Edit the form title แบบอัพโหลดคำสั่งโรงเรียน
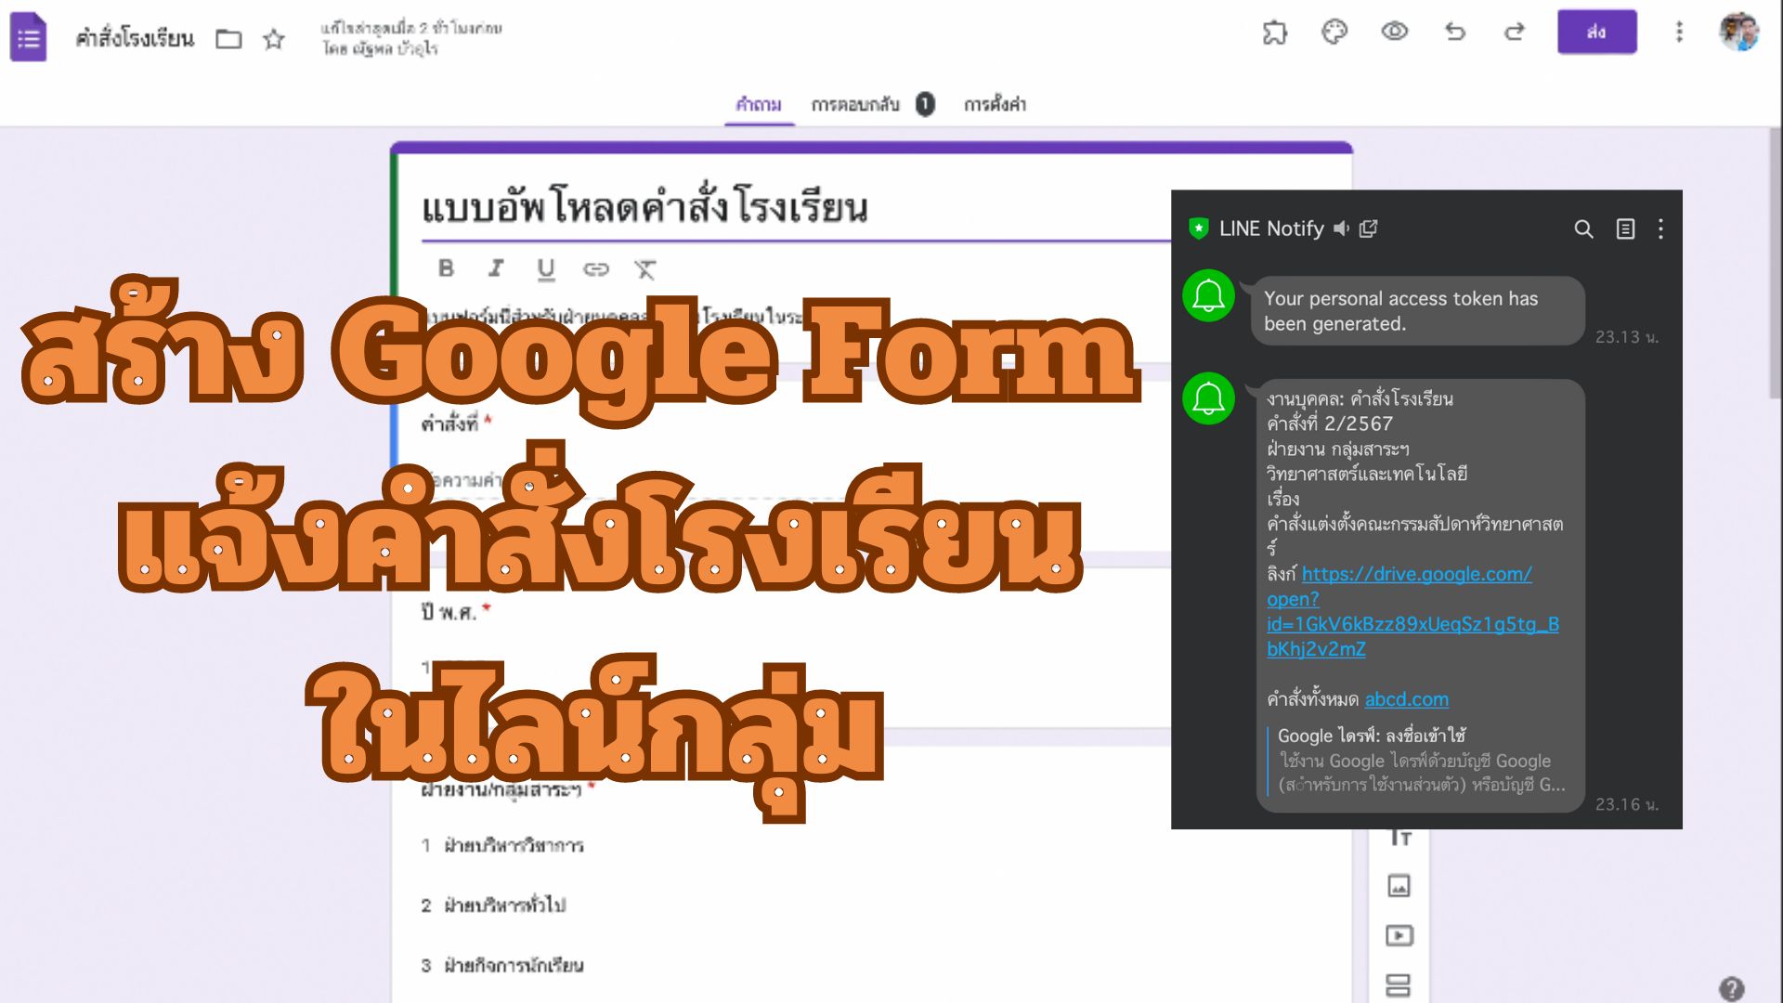Screen dimensions: 1783x1003 [x=644, y=206]
